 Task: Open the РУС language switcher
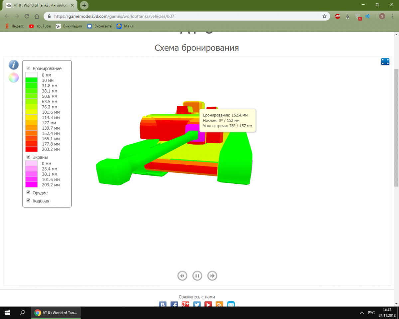pyautogui.click(x=371, y=313)
